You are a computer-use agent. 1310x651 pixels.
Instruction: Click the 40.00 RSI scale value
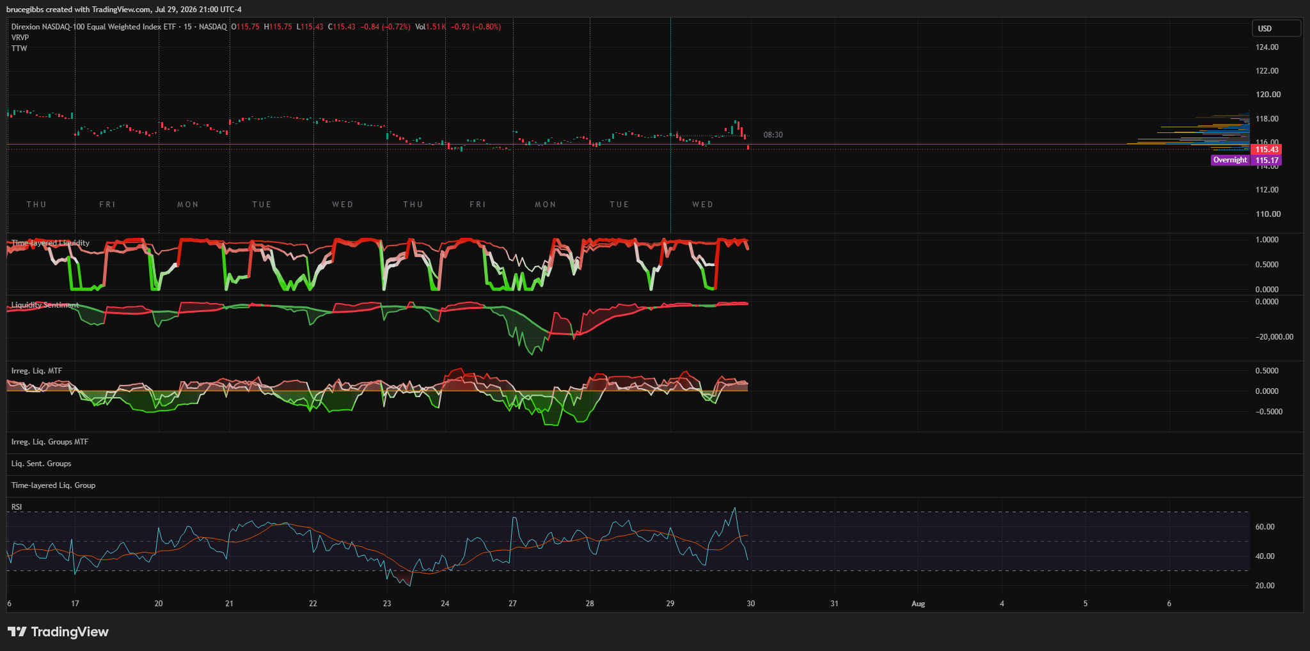click(x=1265, y=556)
